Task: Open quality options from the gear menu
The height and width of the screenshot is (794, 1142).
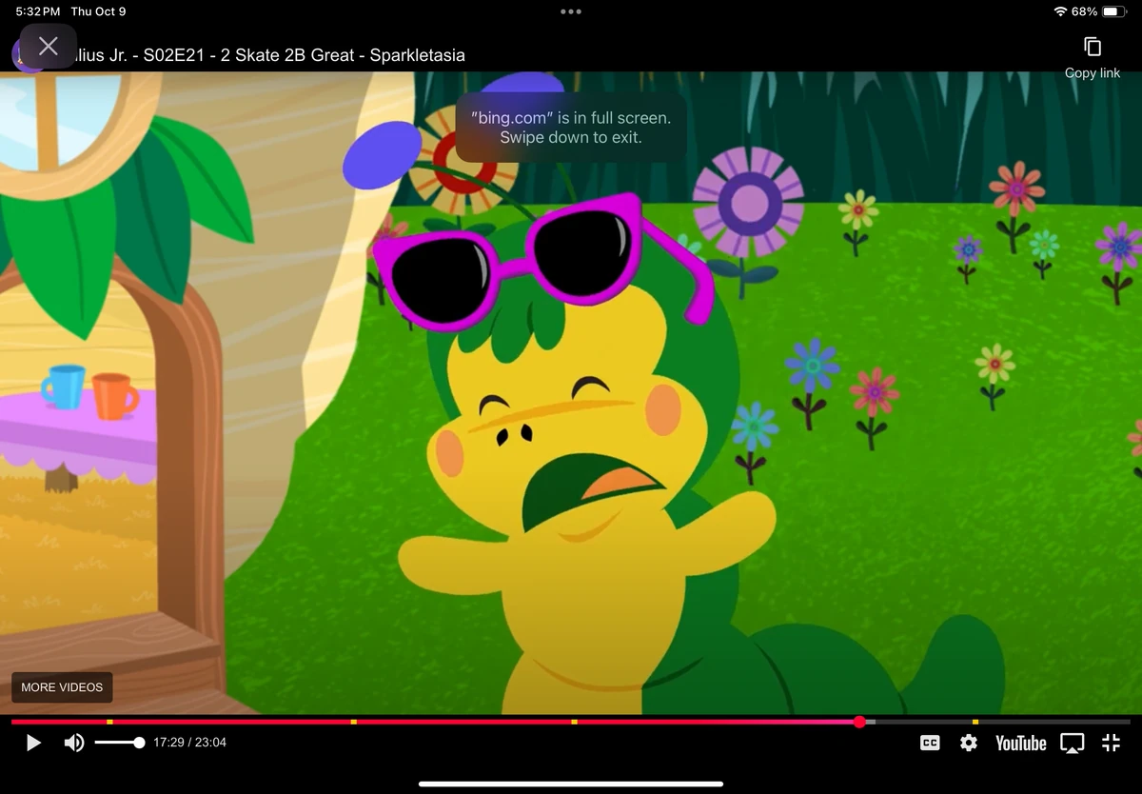Action: click(x=969, y=743)
